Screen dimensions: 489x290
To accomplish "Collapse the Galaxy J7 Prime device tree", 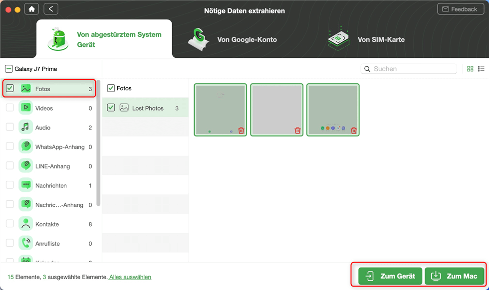I will (x=8, y=69).
